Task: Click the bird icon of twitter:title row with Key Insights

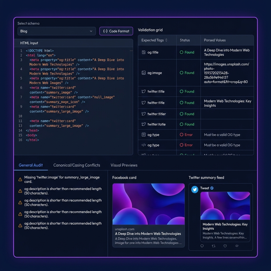Action: (x=144, y=103)
